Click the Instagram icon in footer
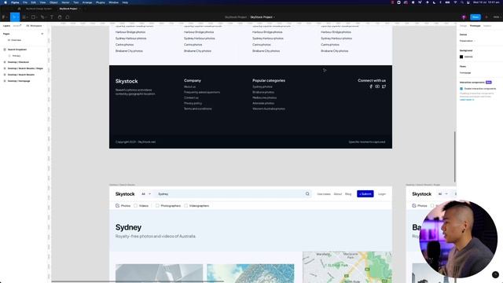This screenshot has height=283, width=503. coord(377,86)
